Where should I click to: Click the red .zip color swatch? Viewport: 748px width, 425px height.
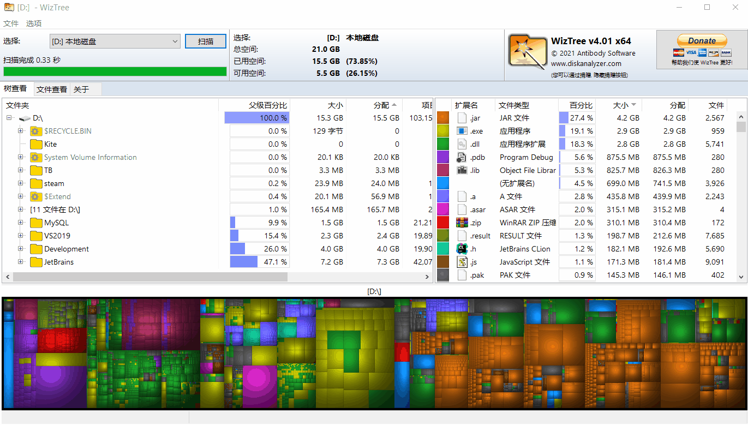[x=443, y=223]
